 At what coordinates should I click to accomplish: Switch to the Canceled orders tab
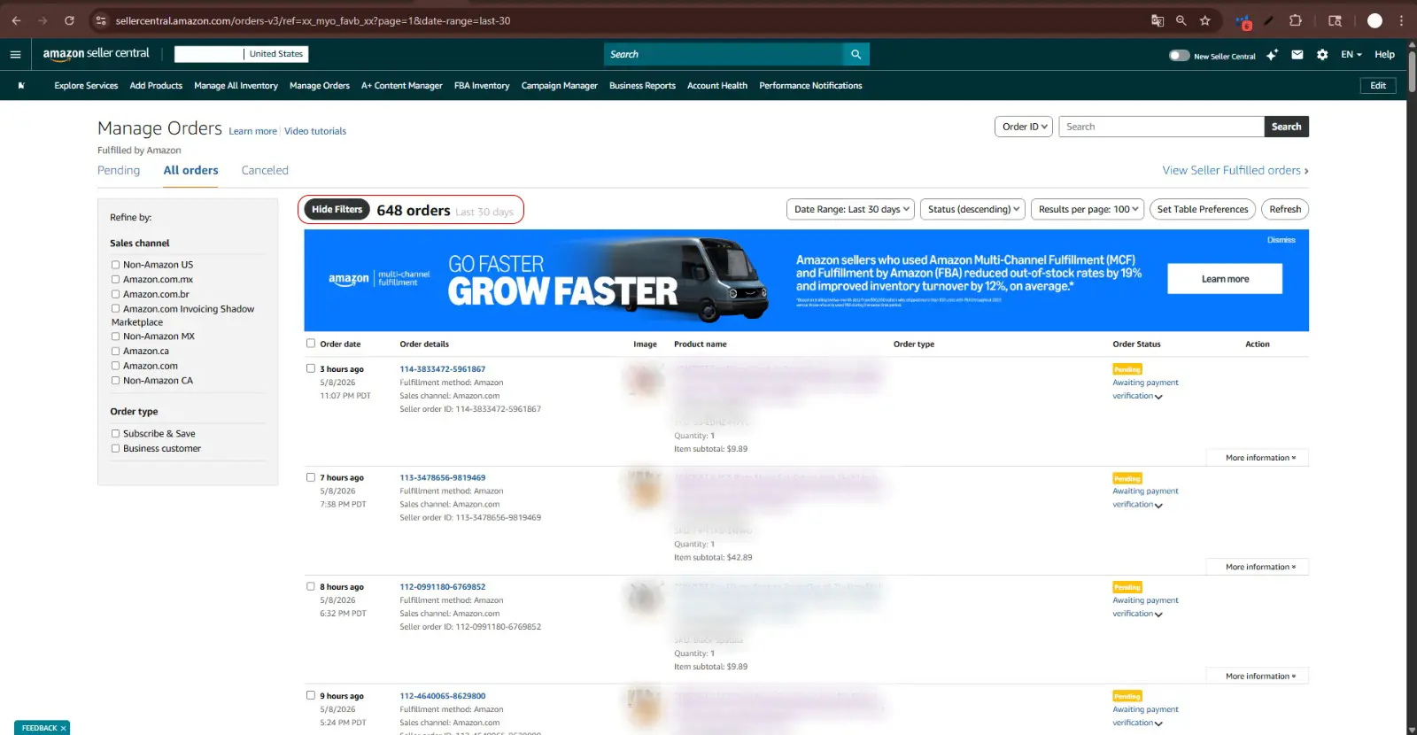tap(265, 170)
